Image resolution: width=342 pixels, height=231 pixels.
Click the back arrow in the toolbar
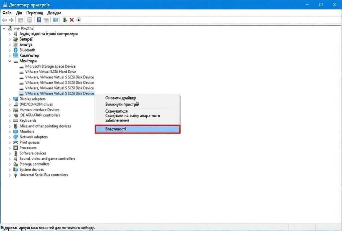[x=4, y=20]
